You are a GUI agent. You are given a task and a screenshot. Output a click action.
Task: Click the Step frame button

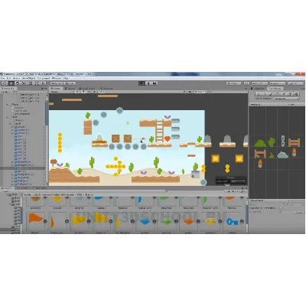pos(155,83)
